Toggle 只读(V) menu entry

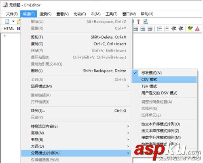click(76, 118)
